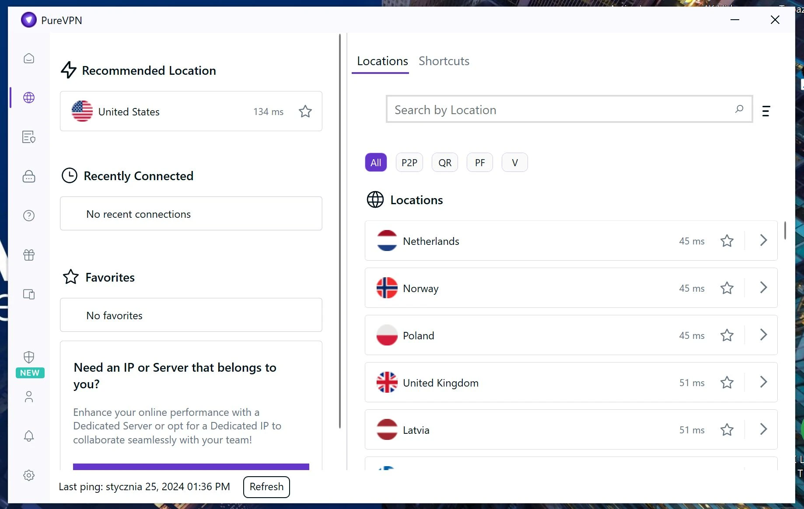
Task: Favorite United States with the star
Action: (x=305, y=112)
